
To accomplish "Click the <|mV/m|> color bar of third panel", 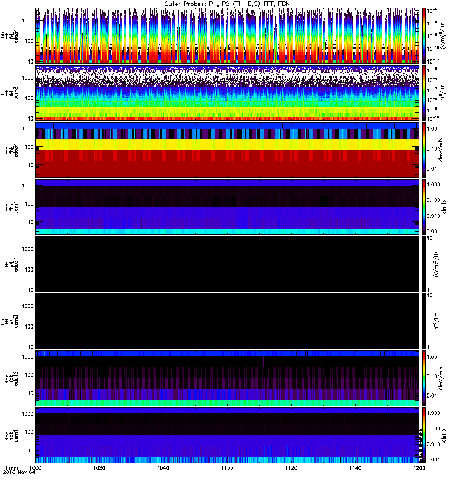I will point(424,150).
